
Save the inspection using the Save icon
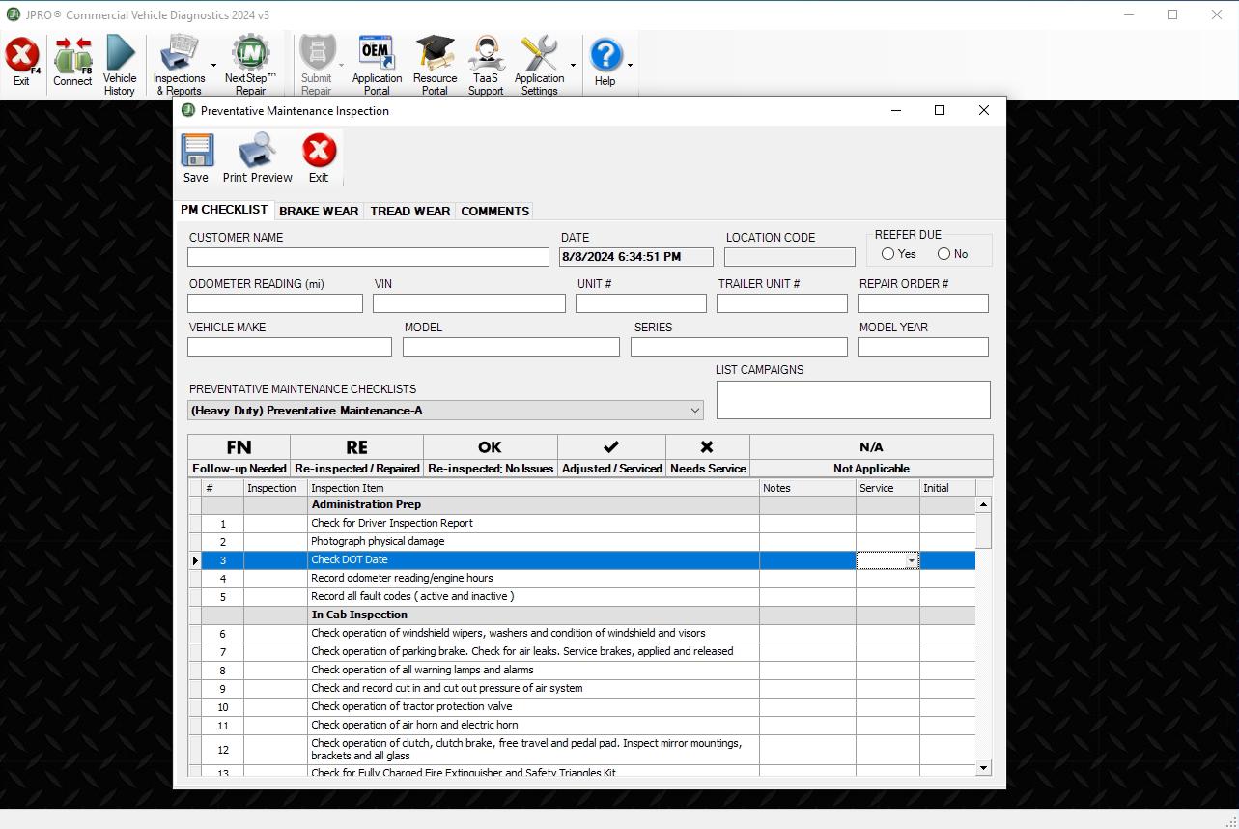(196, 157)
